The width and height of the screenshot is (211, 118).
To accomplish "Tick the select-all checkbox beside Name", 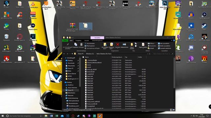I will point(83,57).
